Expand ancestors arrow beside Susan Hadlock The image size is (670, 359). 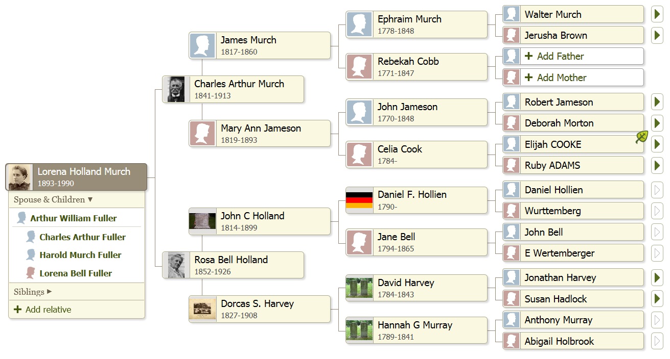[657, 299]
